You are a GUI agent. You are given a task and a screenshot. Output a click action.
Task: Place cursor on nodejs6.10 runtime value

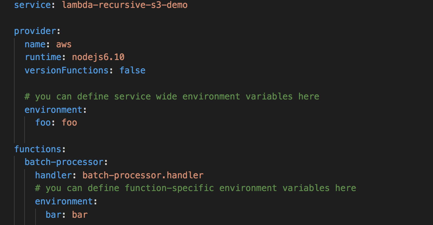pos(98,57)
